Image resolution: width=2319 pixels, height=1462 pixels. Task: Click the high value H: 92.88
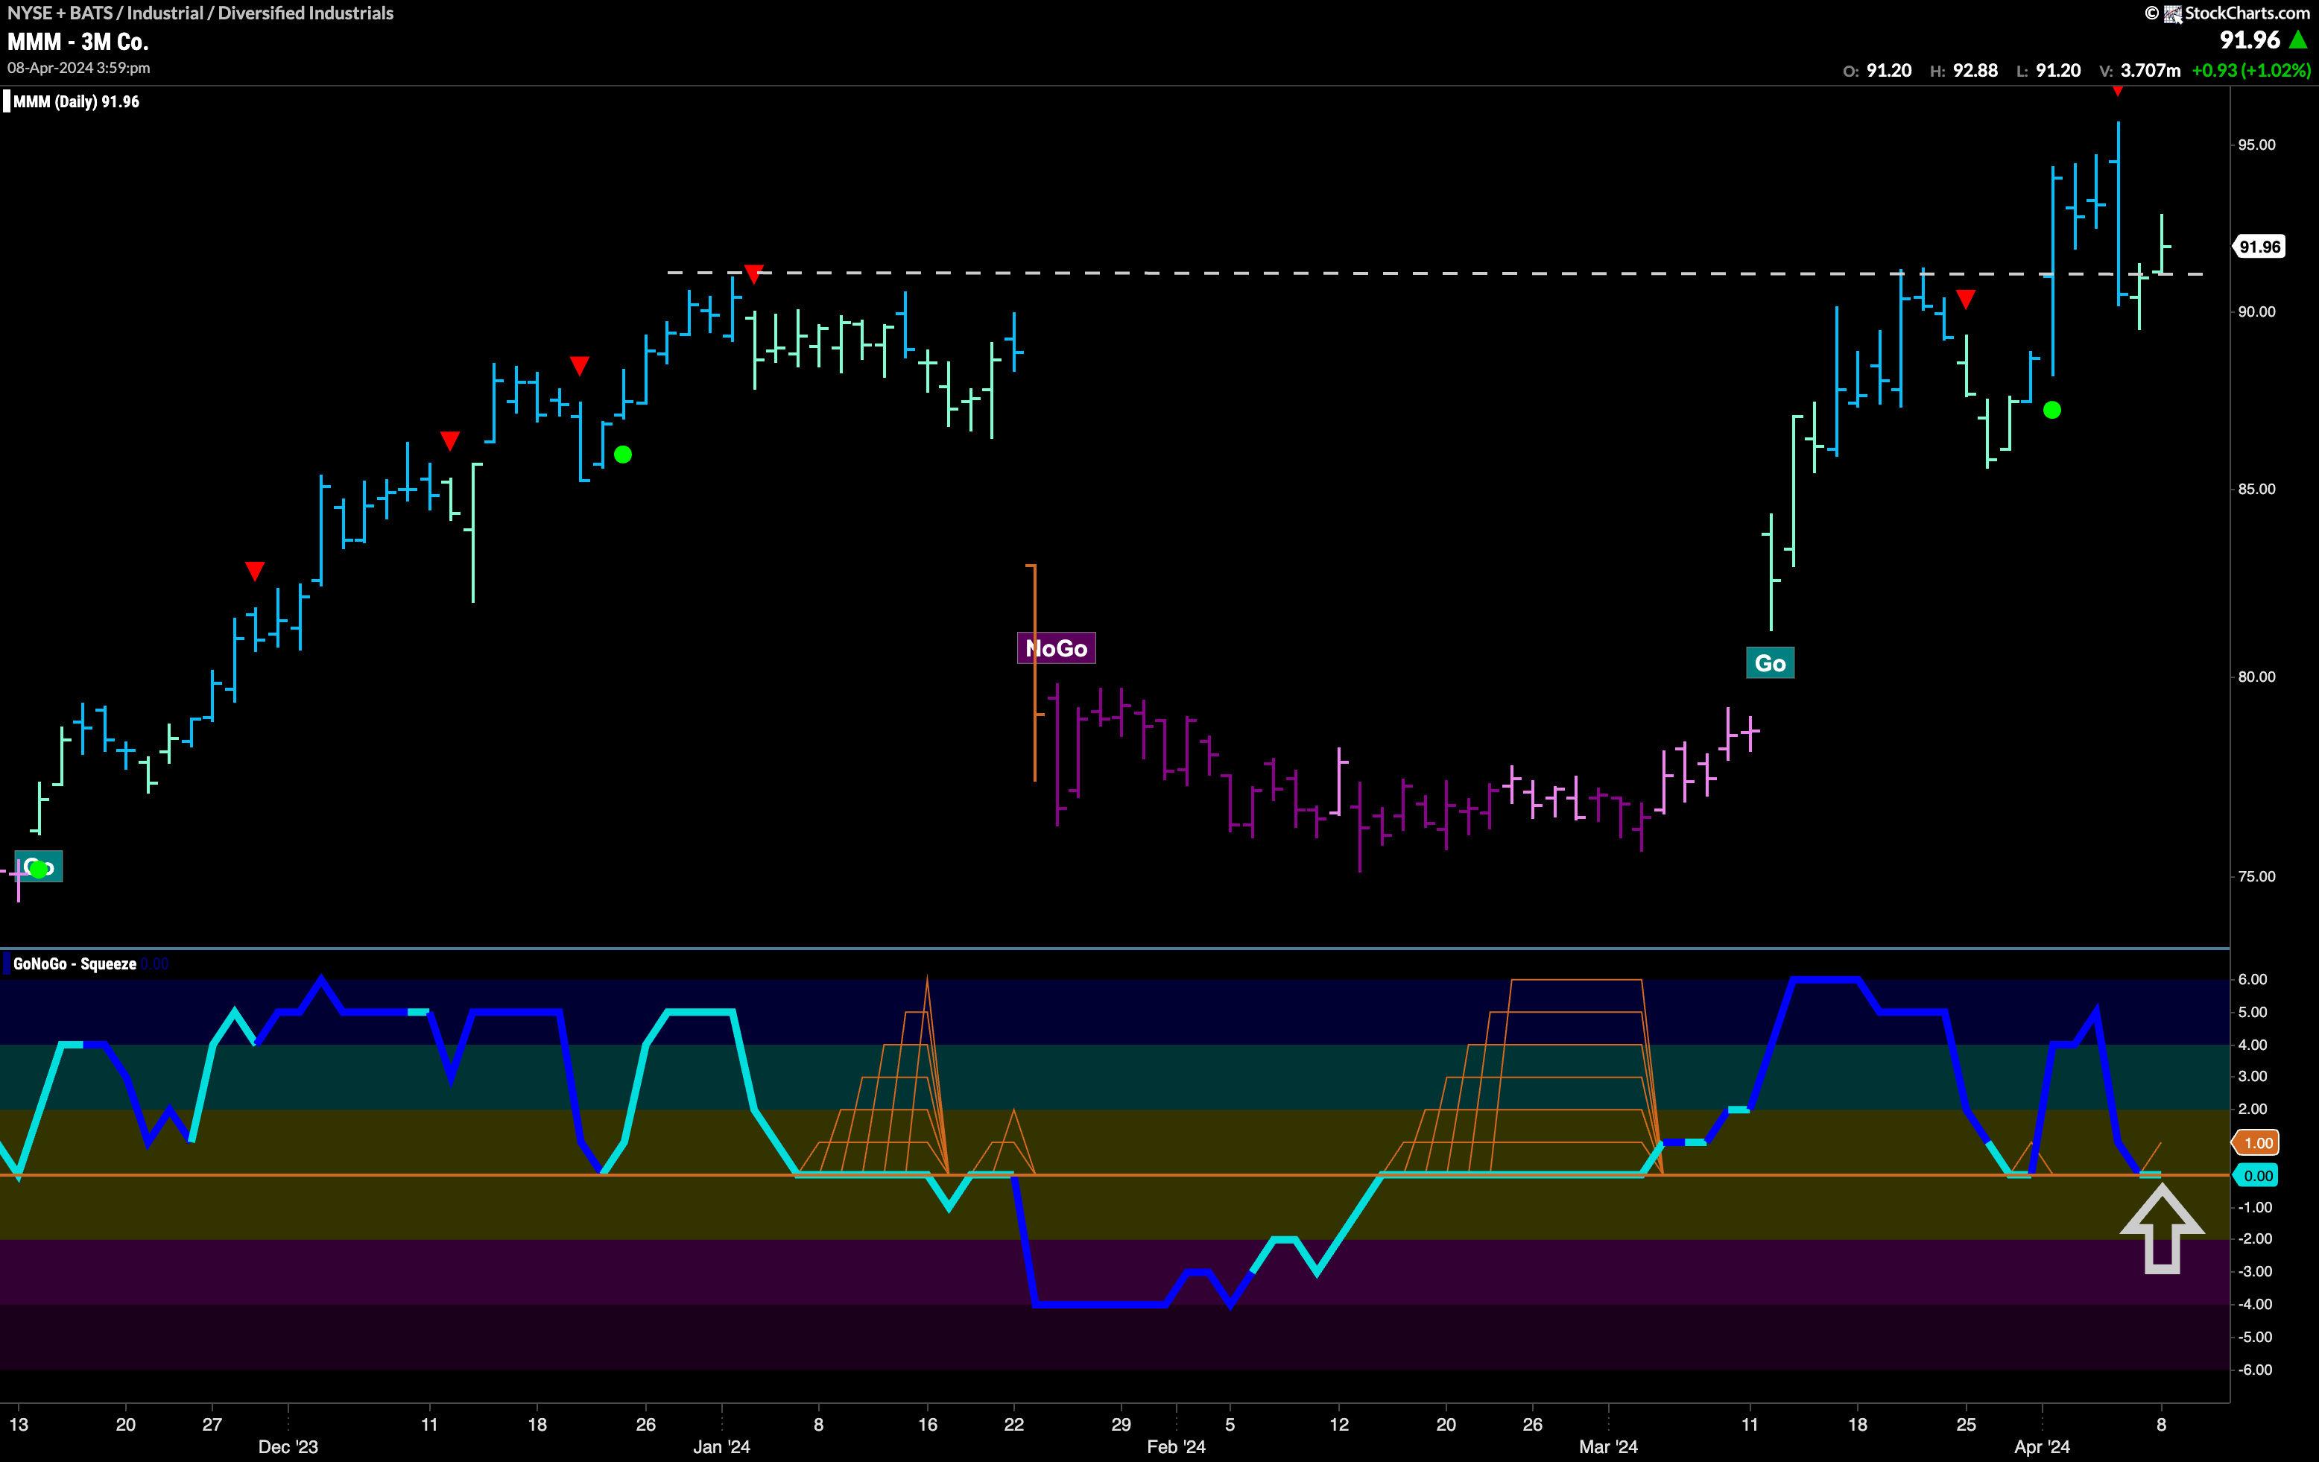(x=1964, y=70)
